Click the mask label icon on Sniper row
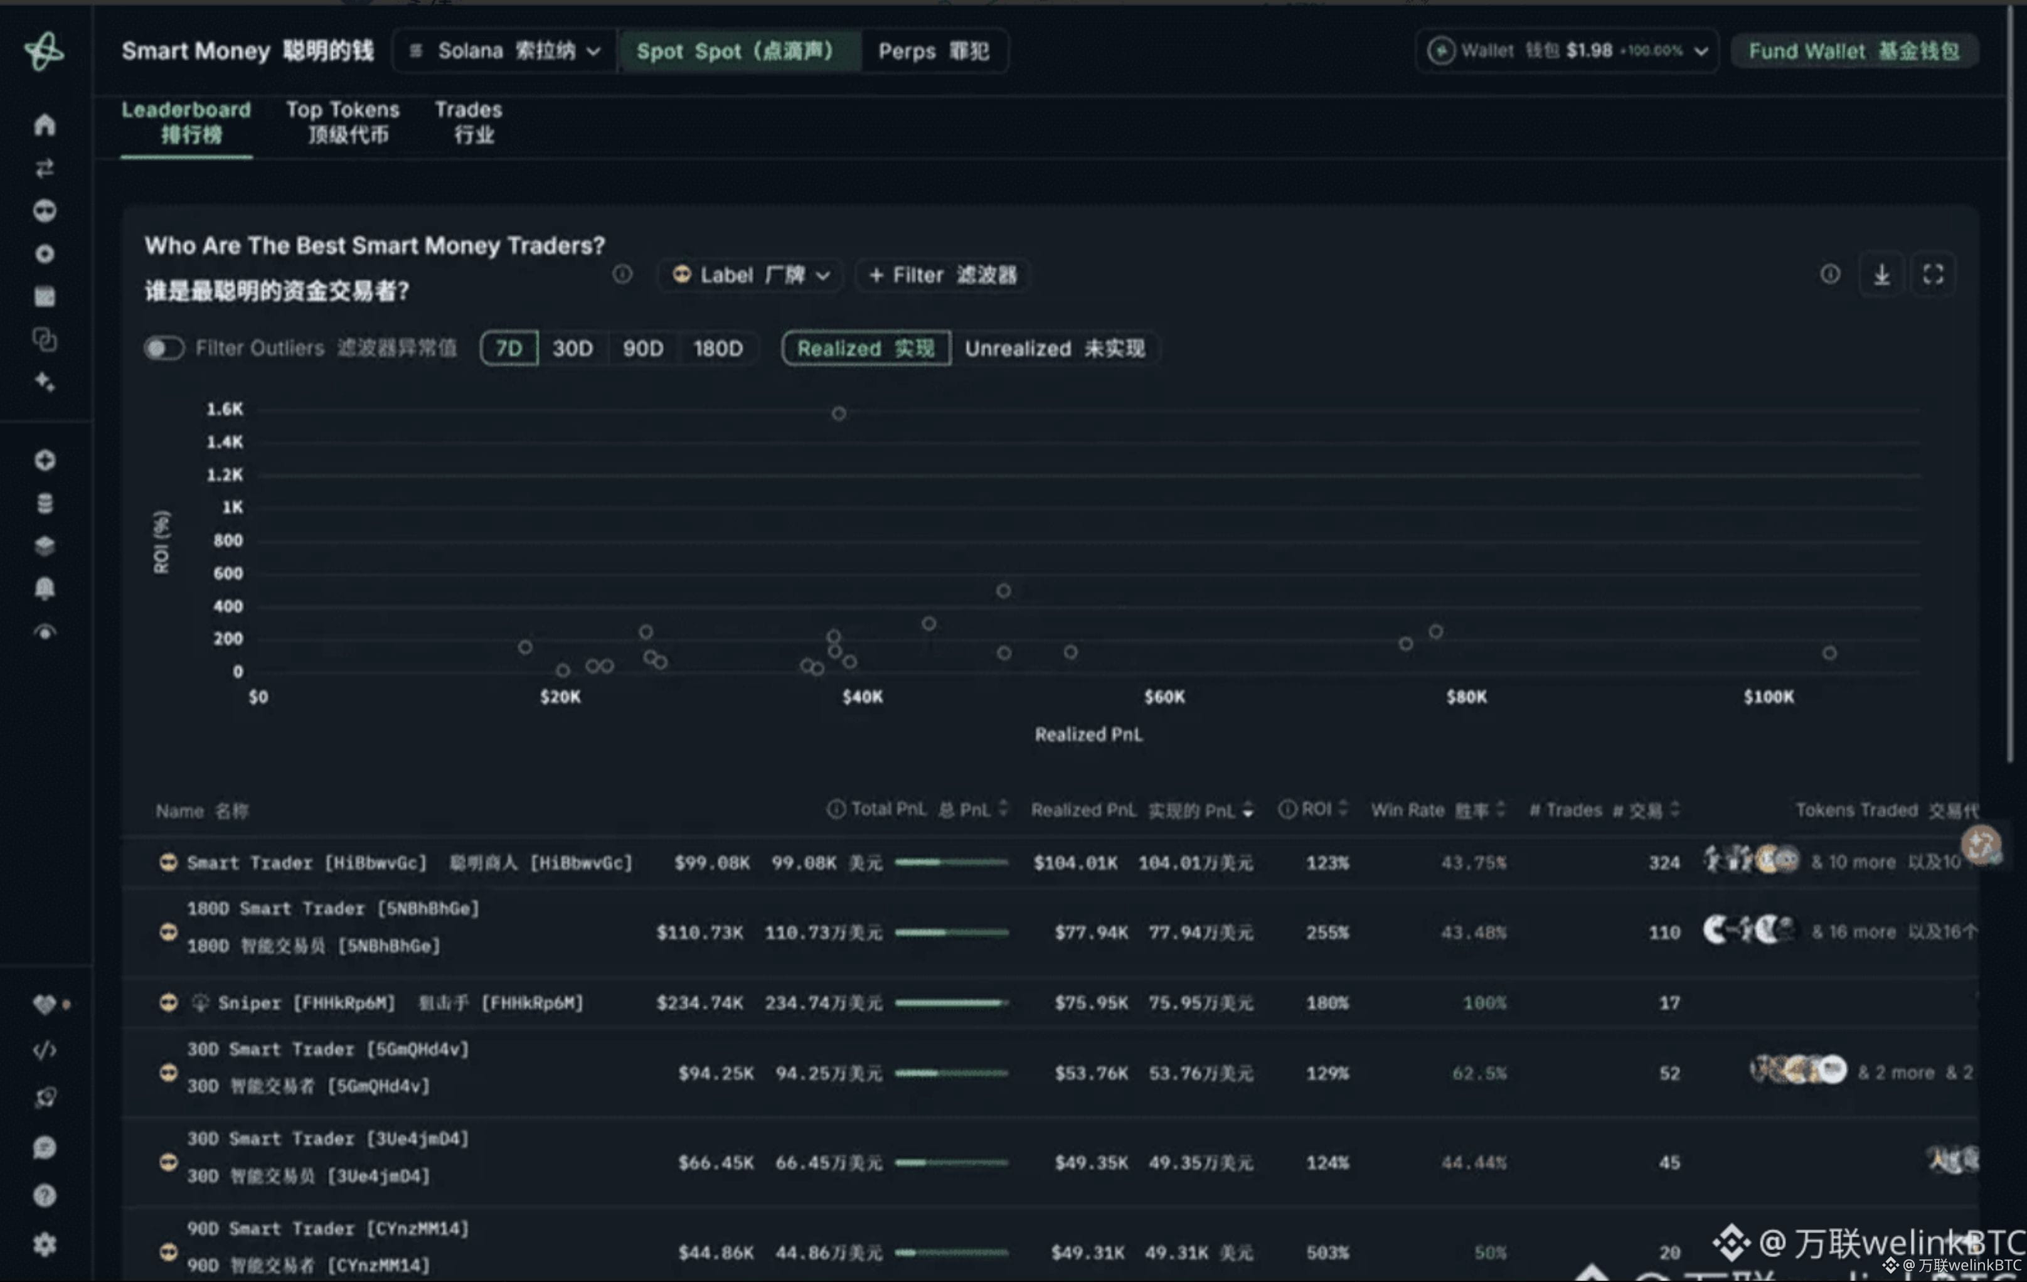2027x1282 pixels. (168, 1003)
